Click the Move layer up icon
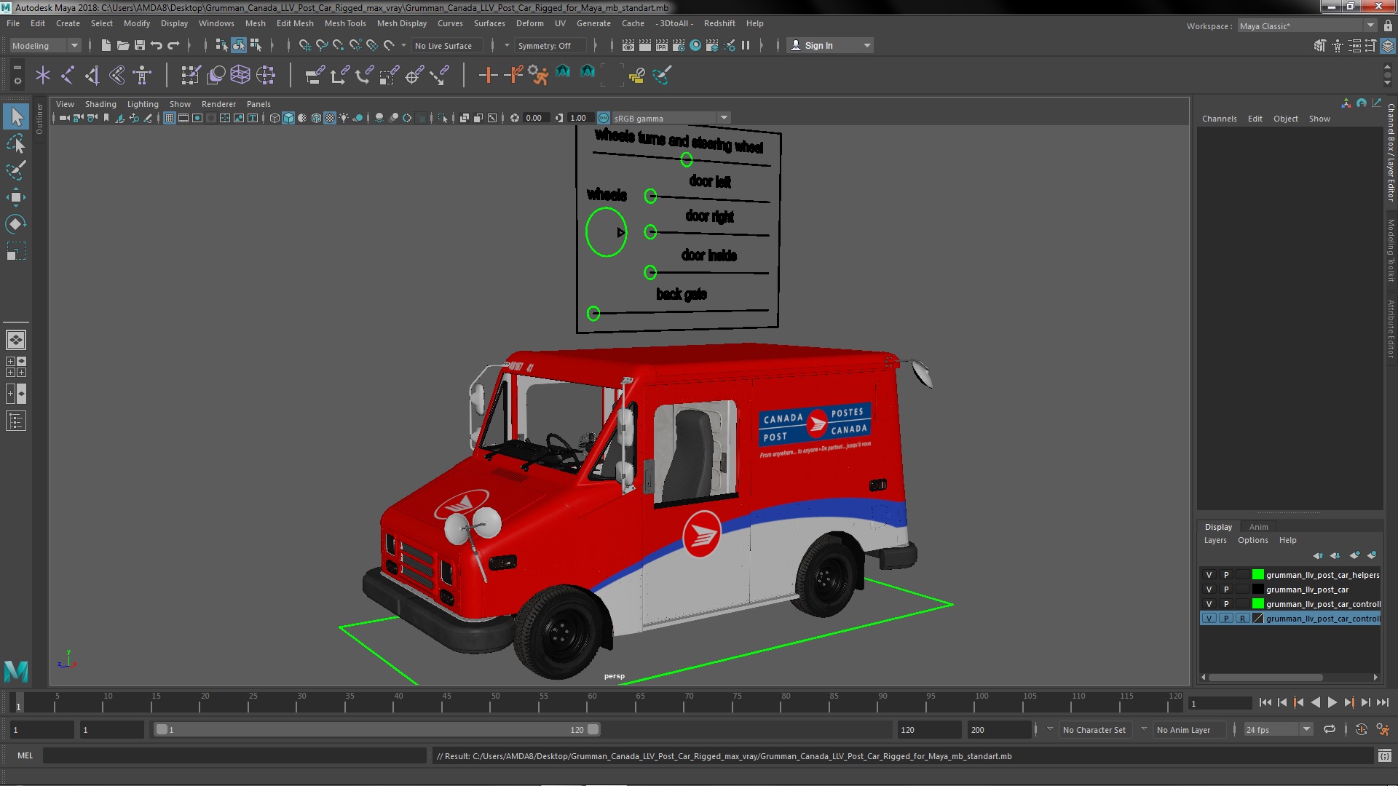Image resolution: width=1398 pixels, height=786 pixels. click(1318, 555)
